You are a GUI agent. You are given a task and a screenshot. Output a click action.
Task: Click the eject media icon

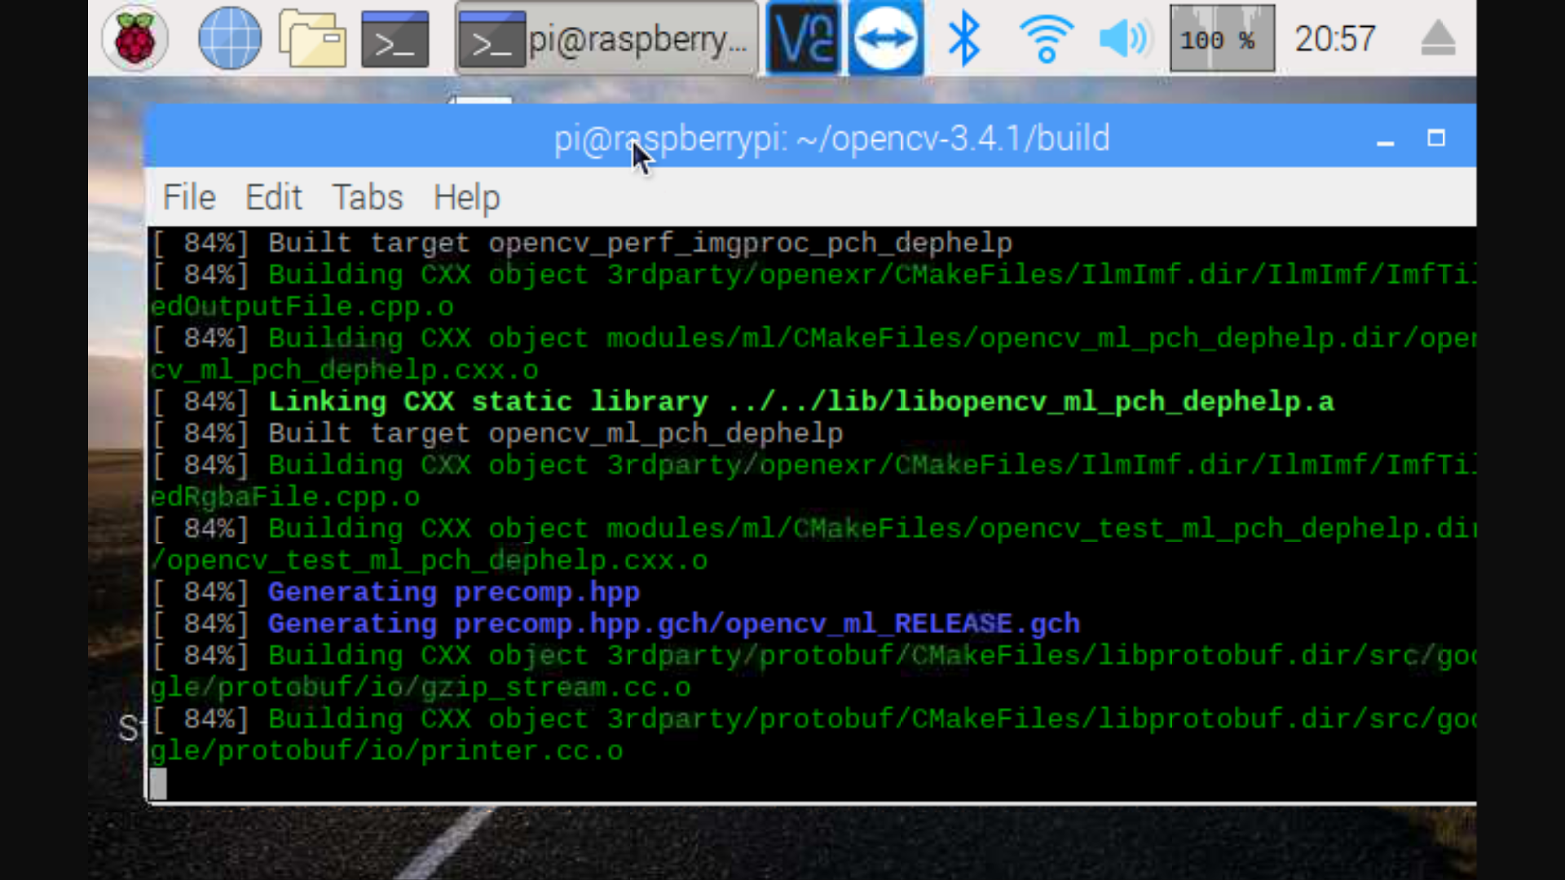coord(1438,38)
